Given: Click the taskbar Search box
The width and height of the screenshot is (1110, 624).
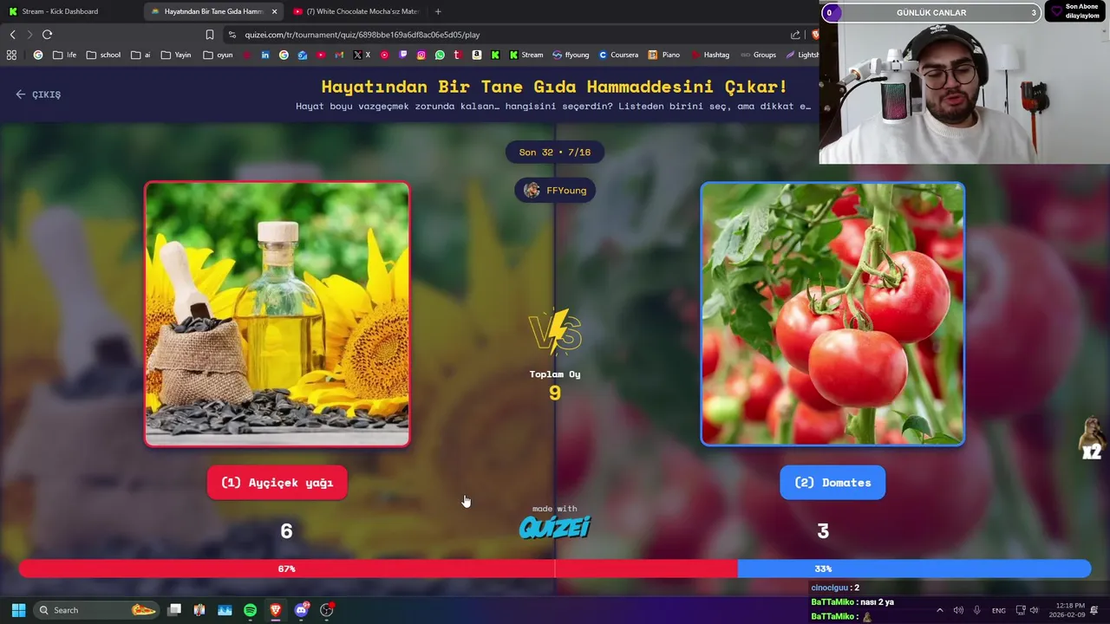Looking at the screenshot, I should (x=97, y=610).
